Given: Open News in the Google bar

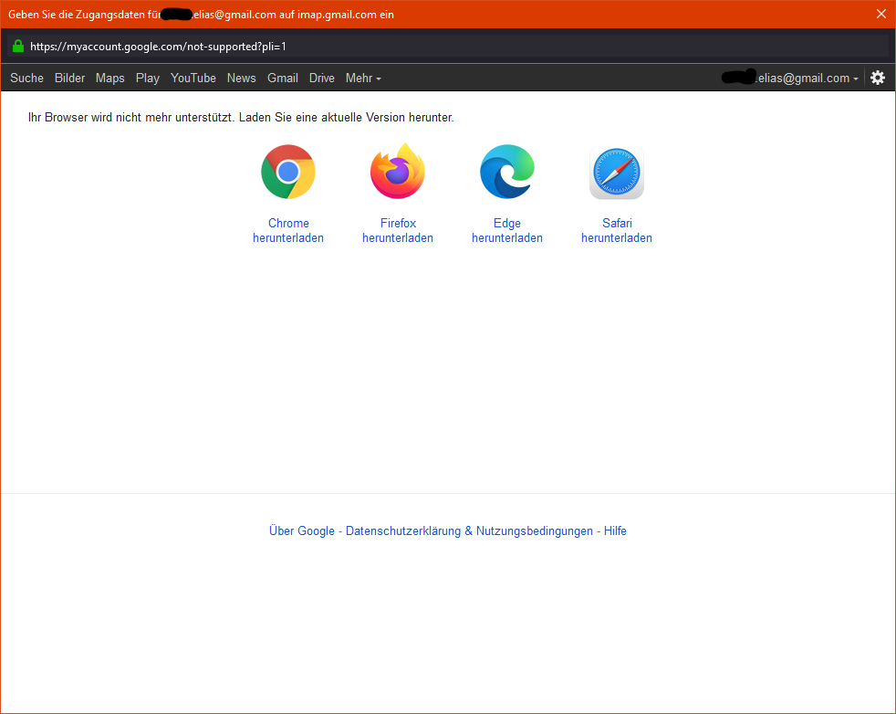Looking at the screenshot, I should 241,78.
